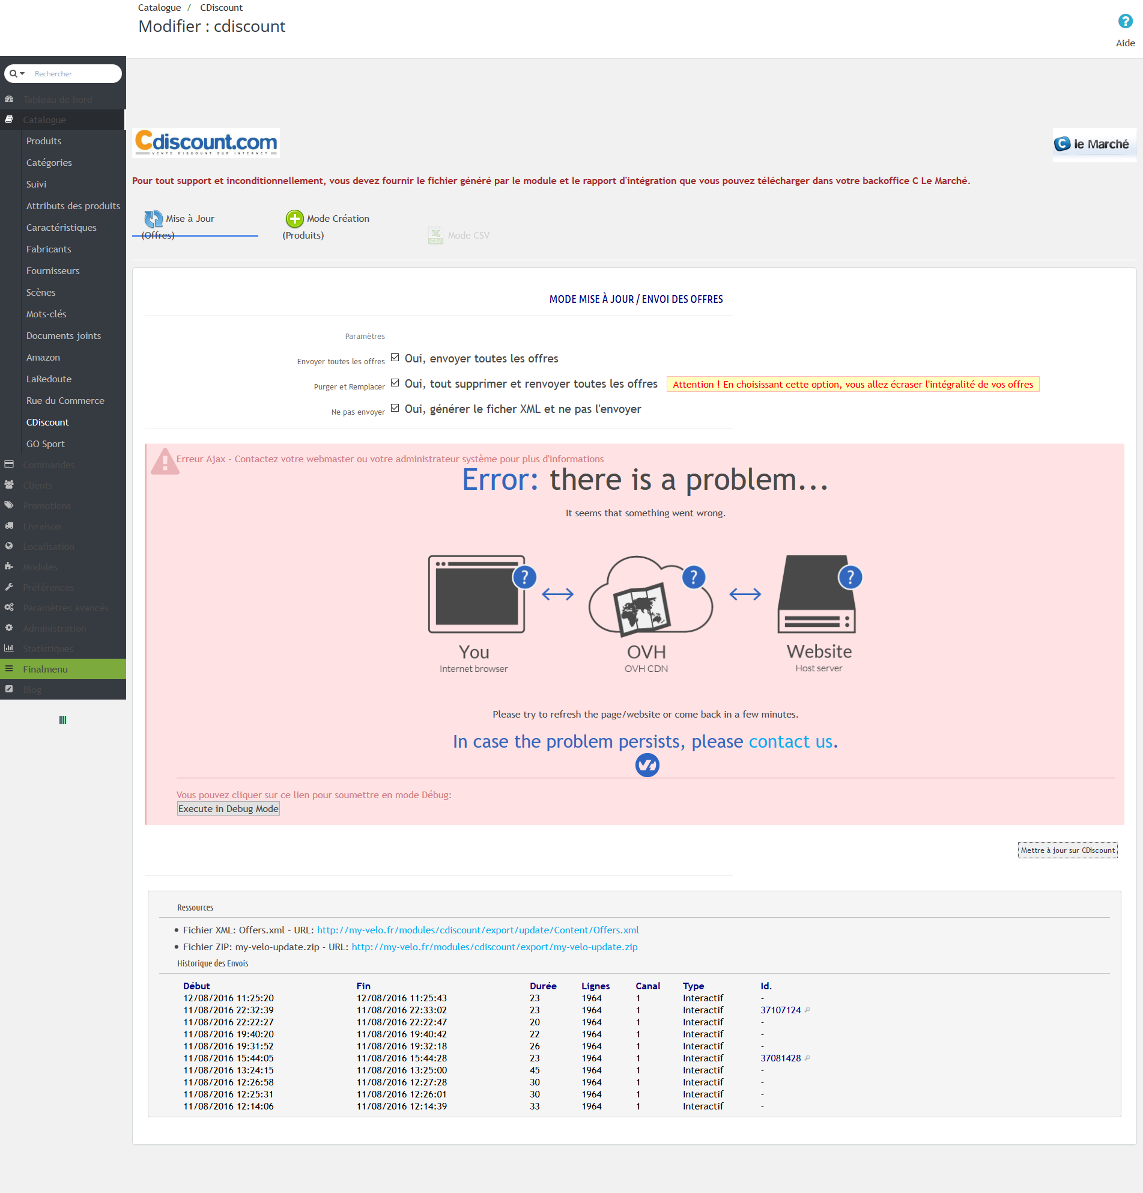Open the Aide help icon
This screenshot has width=1143, height=1193.
pyautogui.click(x=1125, y=21)
